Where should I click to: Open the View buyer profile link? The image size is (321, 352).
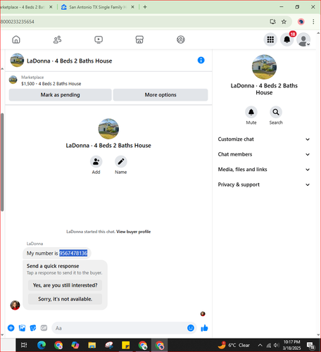click(134, 232)
